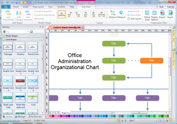The width and height of the screenshot is (177, 124).
Task: Expand the layout gallery more arrow
Action: [x=107, y=17]
